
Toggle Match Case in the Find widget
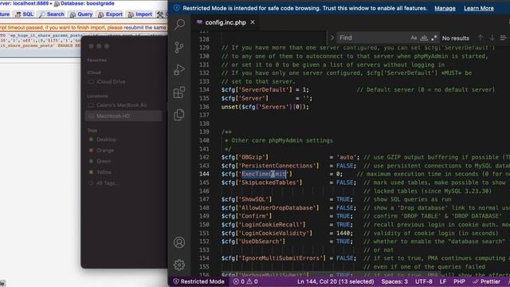[414, 37]
